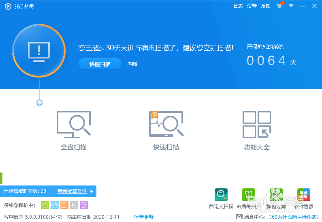
Task: Click the green tab at left edge
Action: [1, 178]
